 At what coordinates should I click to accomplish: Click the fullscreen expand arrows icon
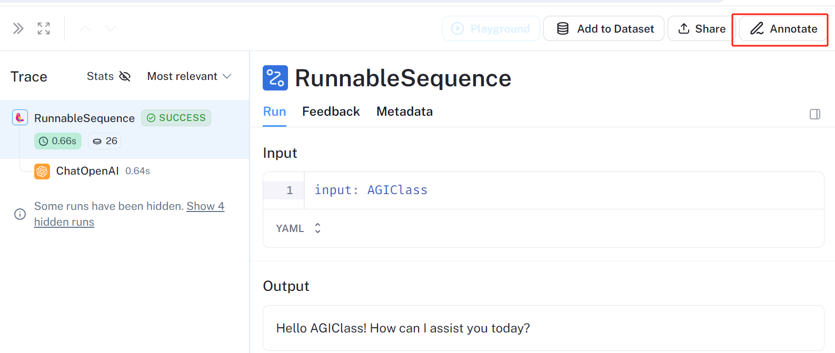44,28
